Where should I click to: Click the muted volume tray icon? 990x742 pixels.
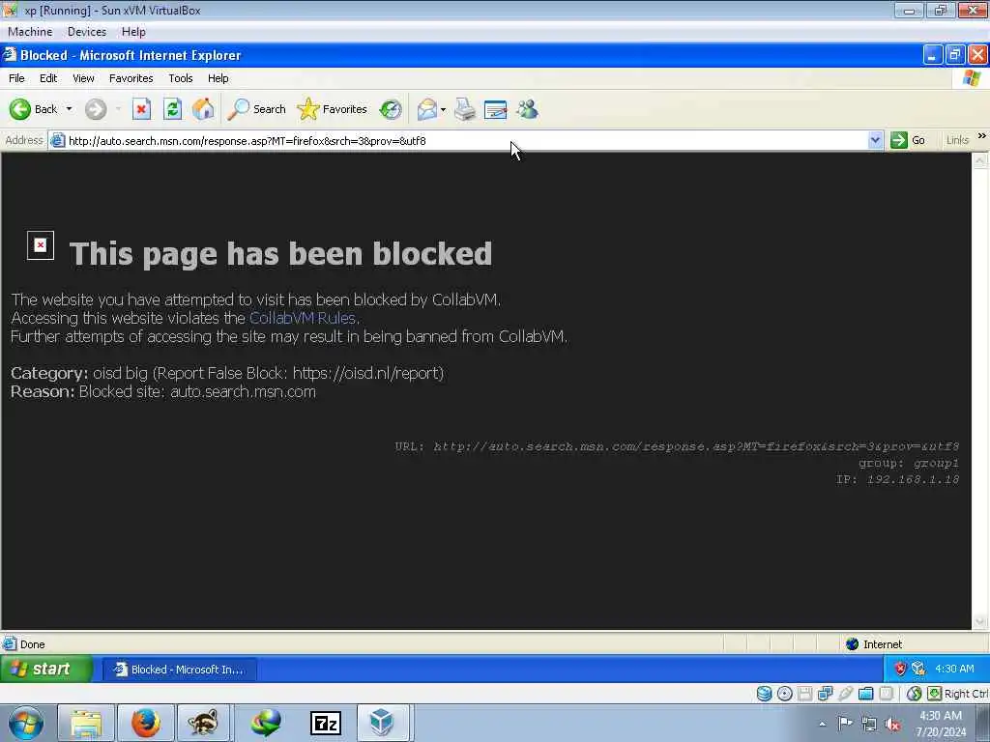[892, 725]
